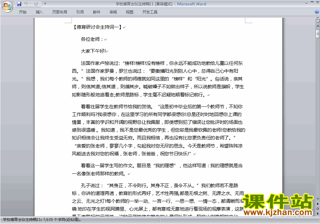Restore down the Word window
The height and width of the screenshot is (224, 320).
(312, 2)
